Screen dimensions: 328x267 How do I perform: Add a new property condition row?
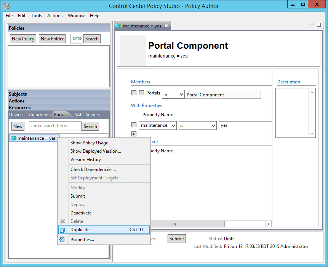click(x=134, y=134)
